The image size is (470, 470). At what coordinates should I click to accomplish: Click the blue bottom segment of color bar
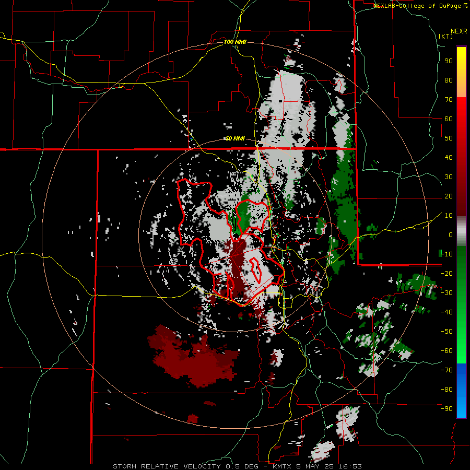tap(461, 391)
